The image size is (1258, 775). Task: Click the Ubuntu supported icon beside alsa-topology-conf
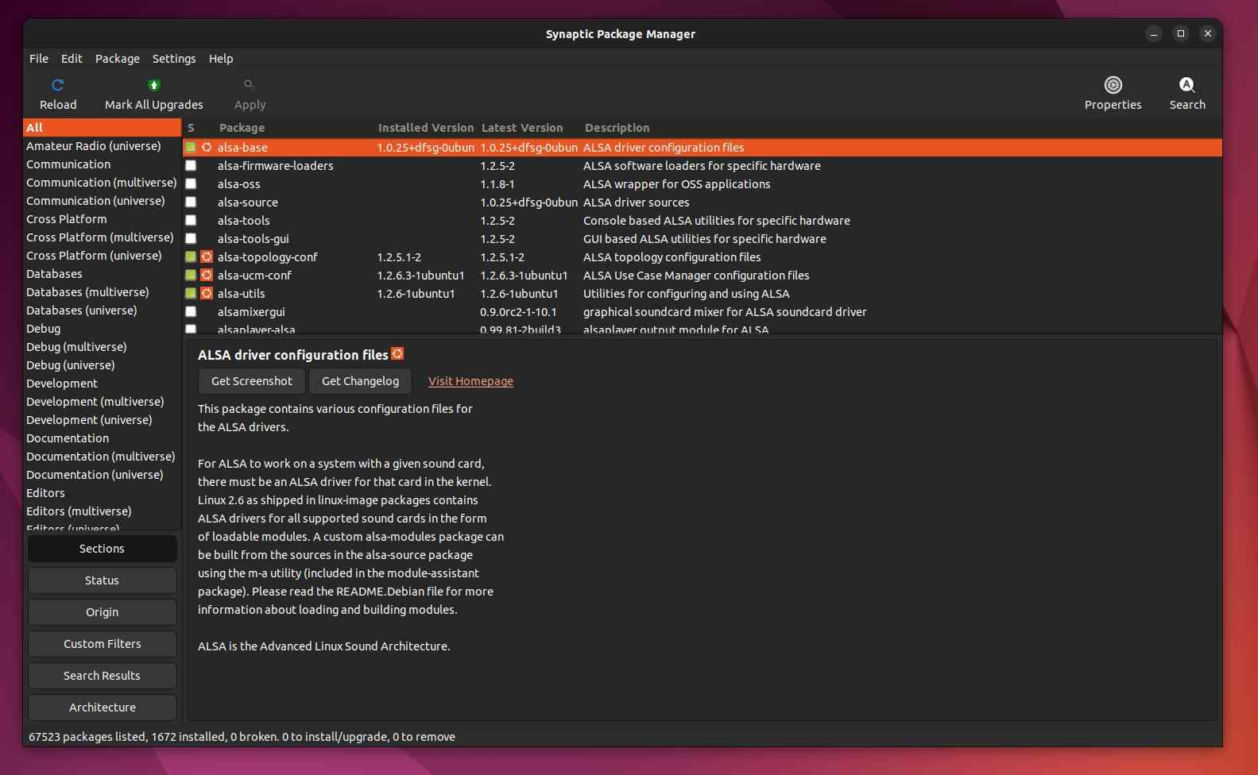(207, 257)
